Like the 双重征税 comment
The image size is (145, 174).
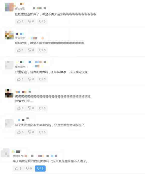point(20,79)
